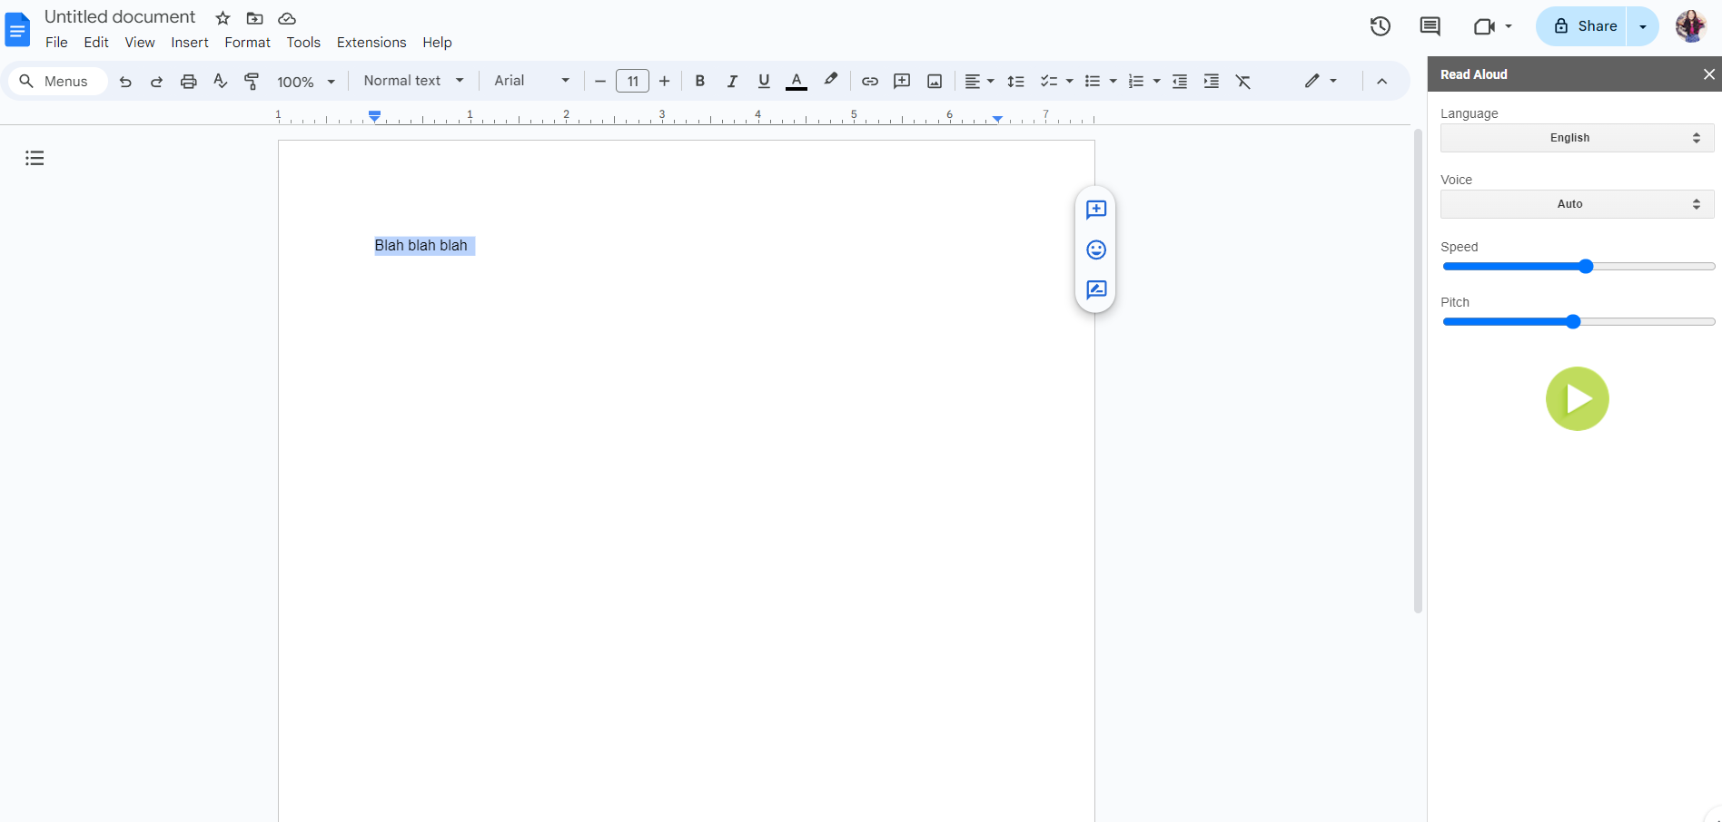Click the suggest edits icon
1722x822 pixels.
(x=1095, y=290)
